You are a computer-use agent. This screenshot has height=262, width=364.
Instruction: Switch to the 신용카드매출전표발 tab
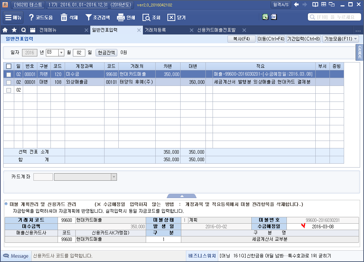click(216, 30)
